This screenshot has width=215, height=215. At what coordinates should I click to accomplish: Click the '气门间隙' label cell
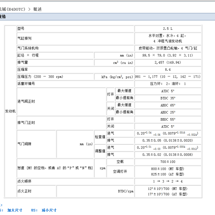(36, 144)
